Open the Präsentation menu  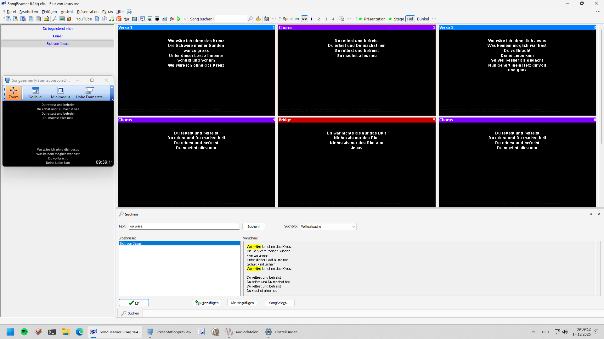coord(87,12)
